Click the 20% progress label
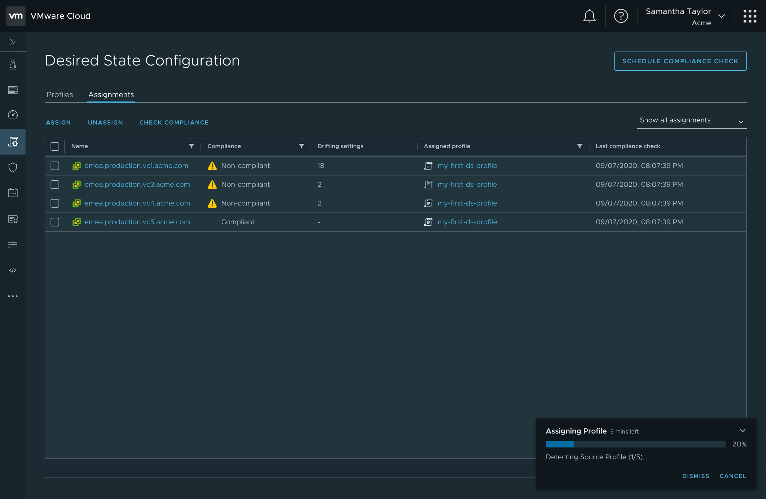The height and width of the screenshot is (499, 766). tap(739, 444)
